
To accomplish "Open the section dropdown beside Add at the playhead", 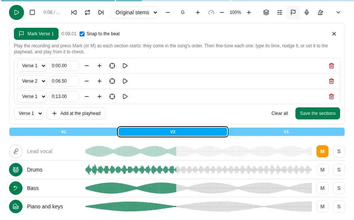I will pyautogui.click(x=29, y=113).
